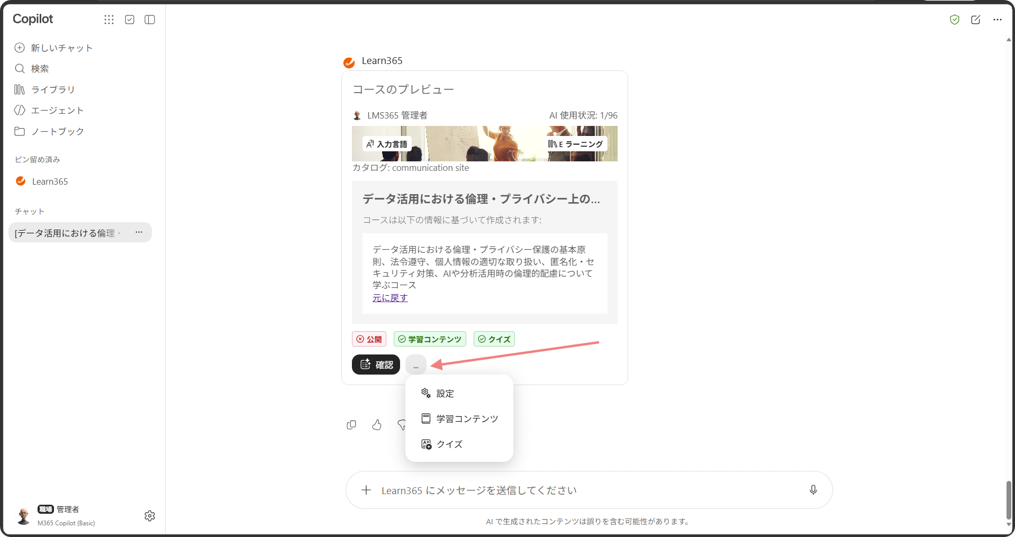Open account settings gear icon

(150, 516)
